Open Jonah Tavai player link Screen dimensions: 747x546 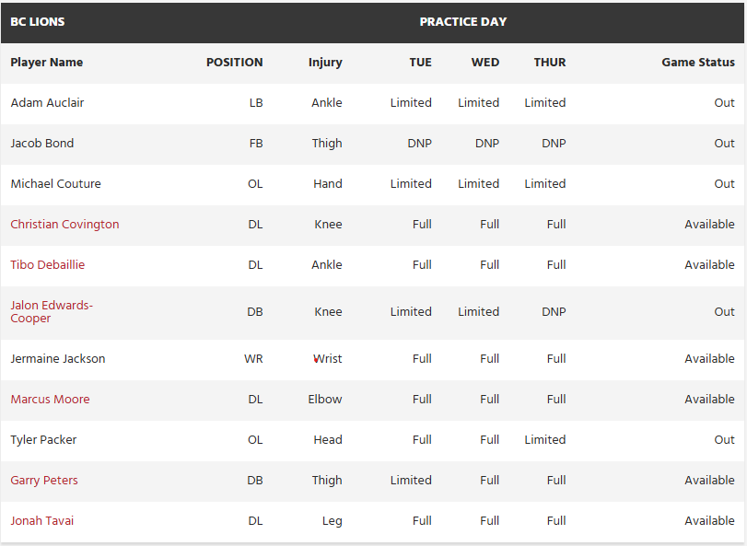[42, 521]
